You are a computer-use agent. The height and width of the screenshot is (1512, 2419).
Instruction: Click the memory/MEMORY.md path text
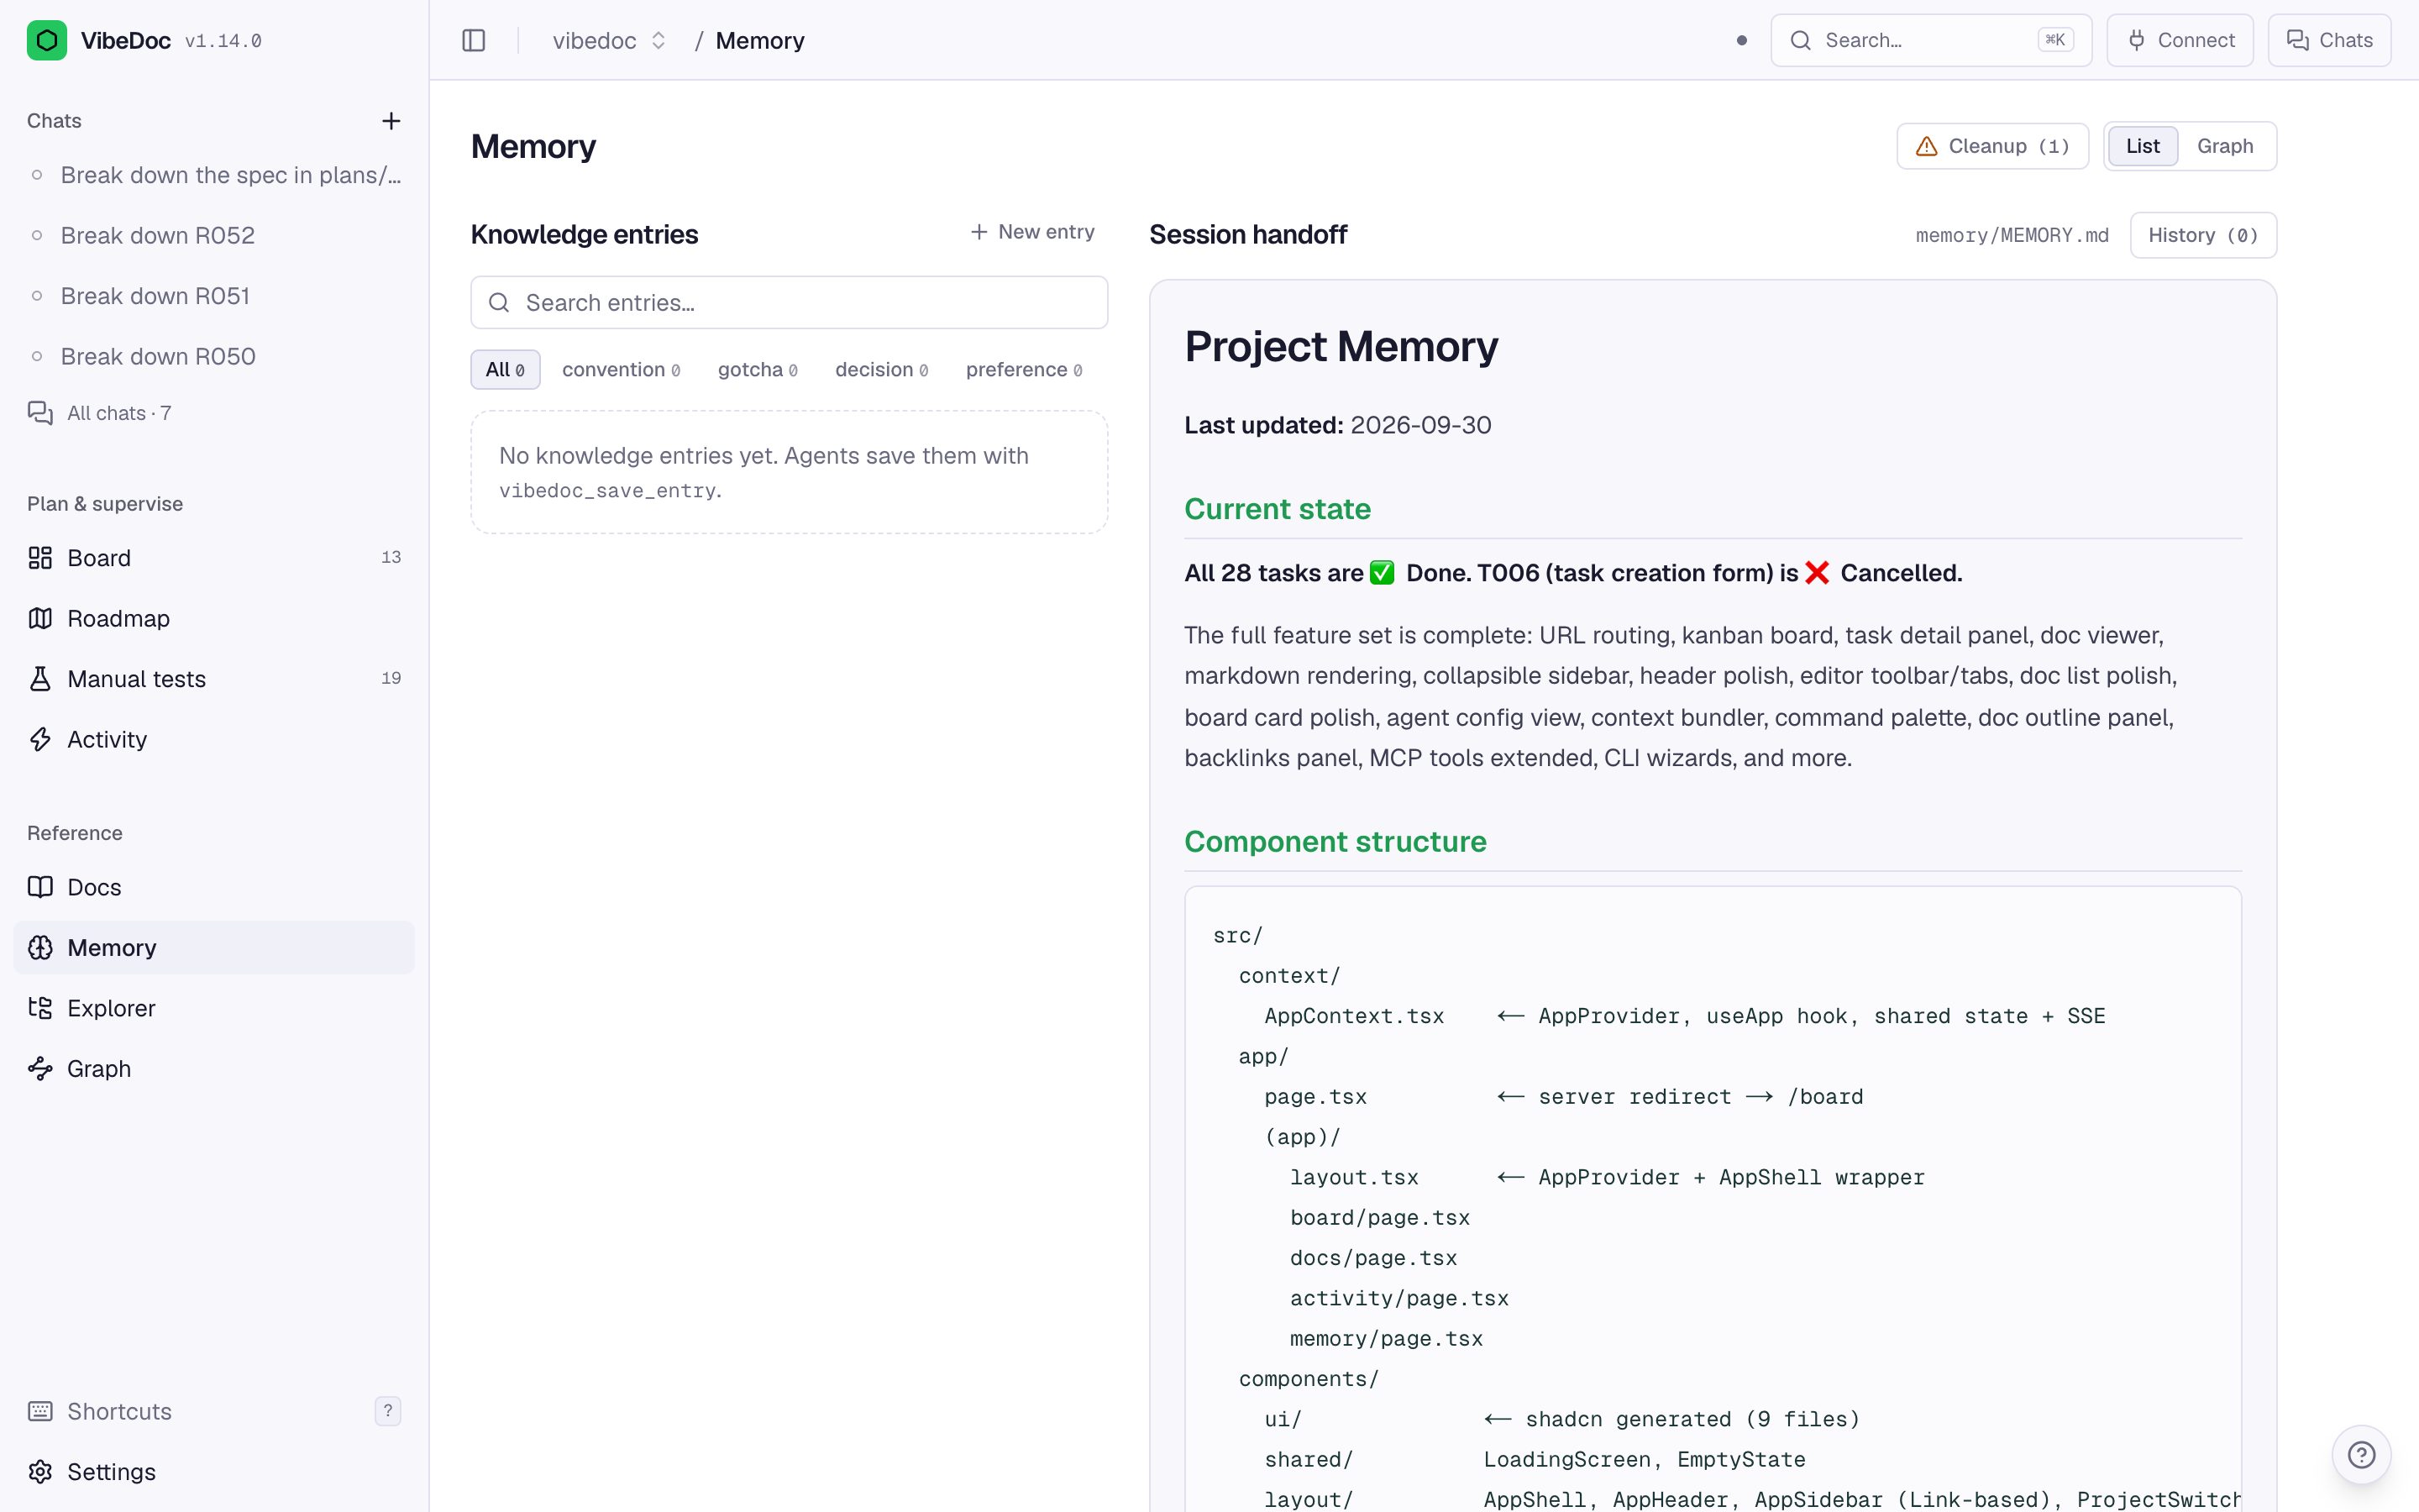(x=2011, y=235)
